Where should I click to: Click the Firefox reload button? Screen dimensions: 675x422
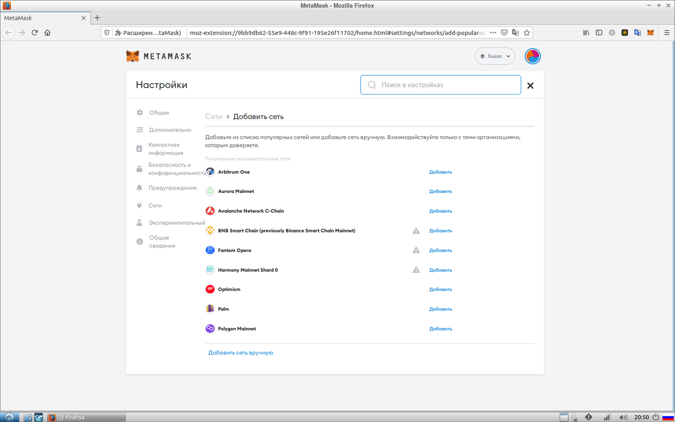(x=34, y=33)
